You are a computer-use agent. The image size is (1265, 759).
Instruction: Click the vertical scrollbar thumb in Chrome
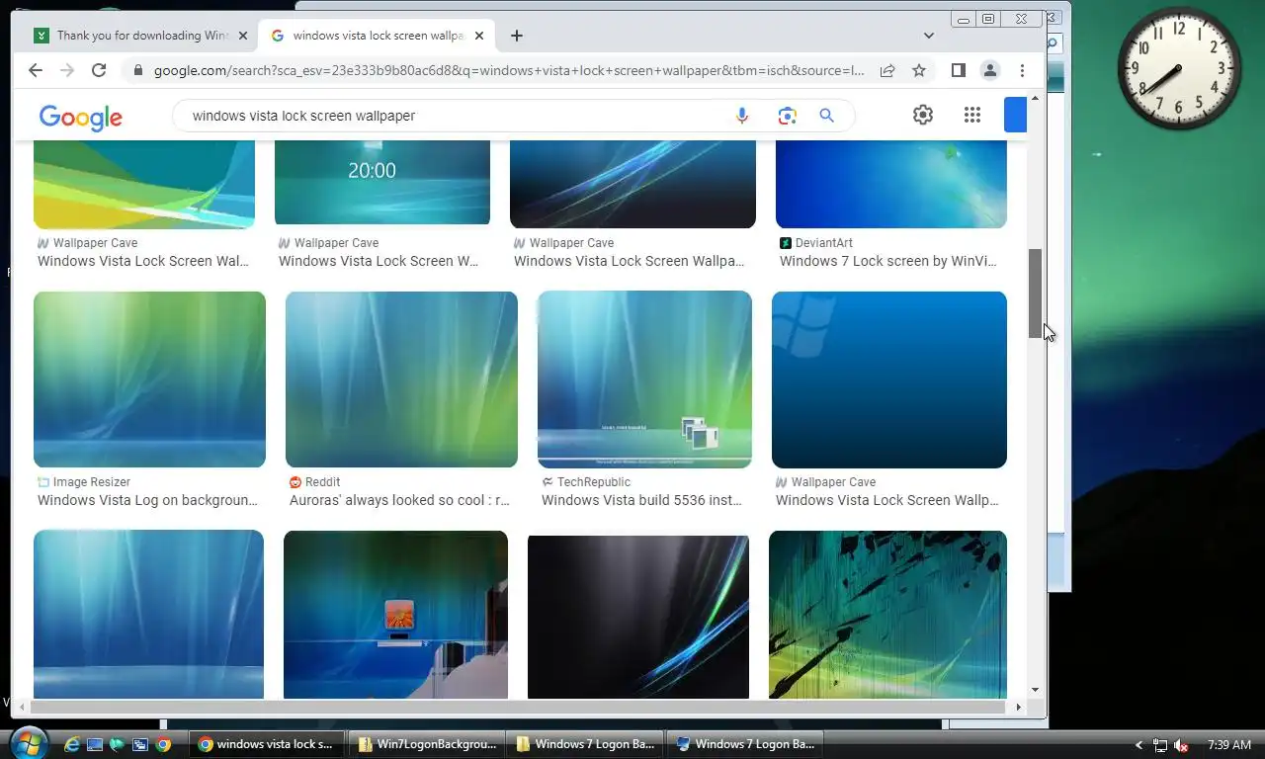[1035, 293]
